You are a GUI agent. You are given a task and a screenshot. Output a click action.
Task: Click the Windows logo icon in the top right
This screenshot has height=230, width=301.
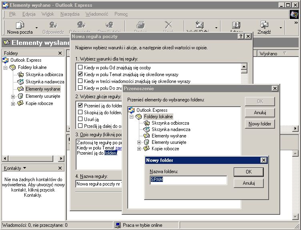pyautogui.click(x=294, y=14)
